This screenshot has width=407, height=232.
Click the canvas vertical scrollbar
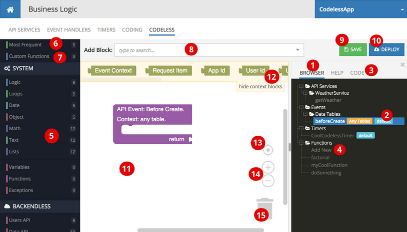285,157
